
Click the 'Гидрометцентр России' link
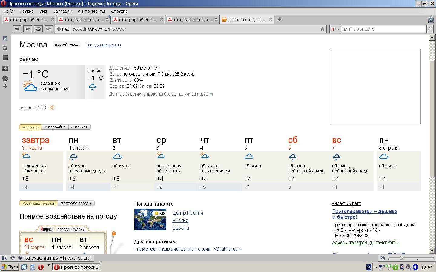185,249
